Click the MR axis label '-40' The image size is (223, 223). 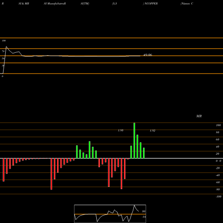tap(218, 175)
